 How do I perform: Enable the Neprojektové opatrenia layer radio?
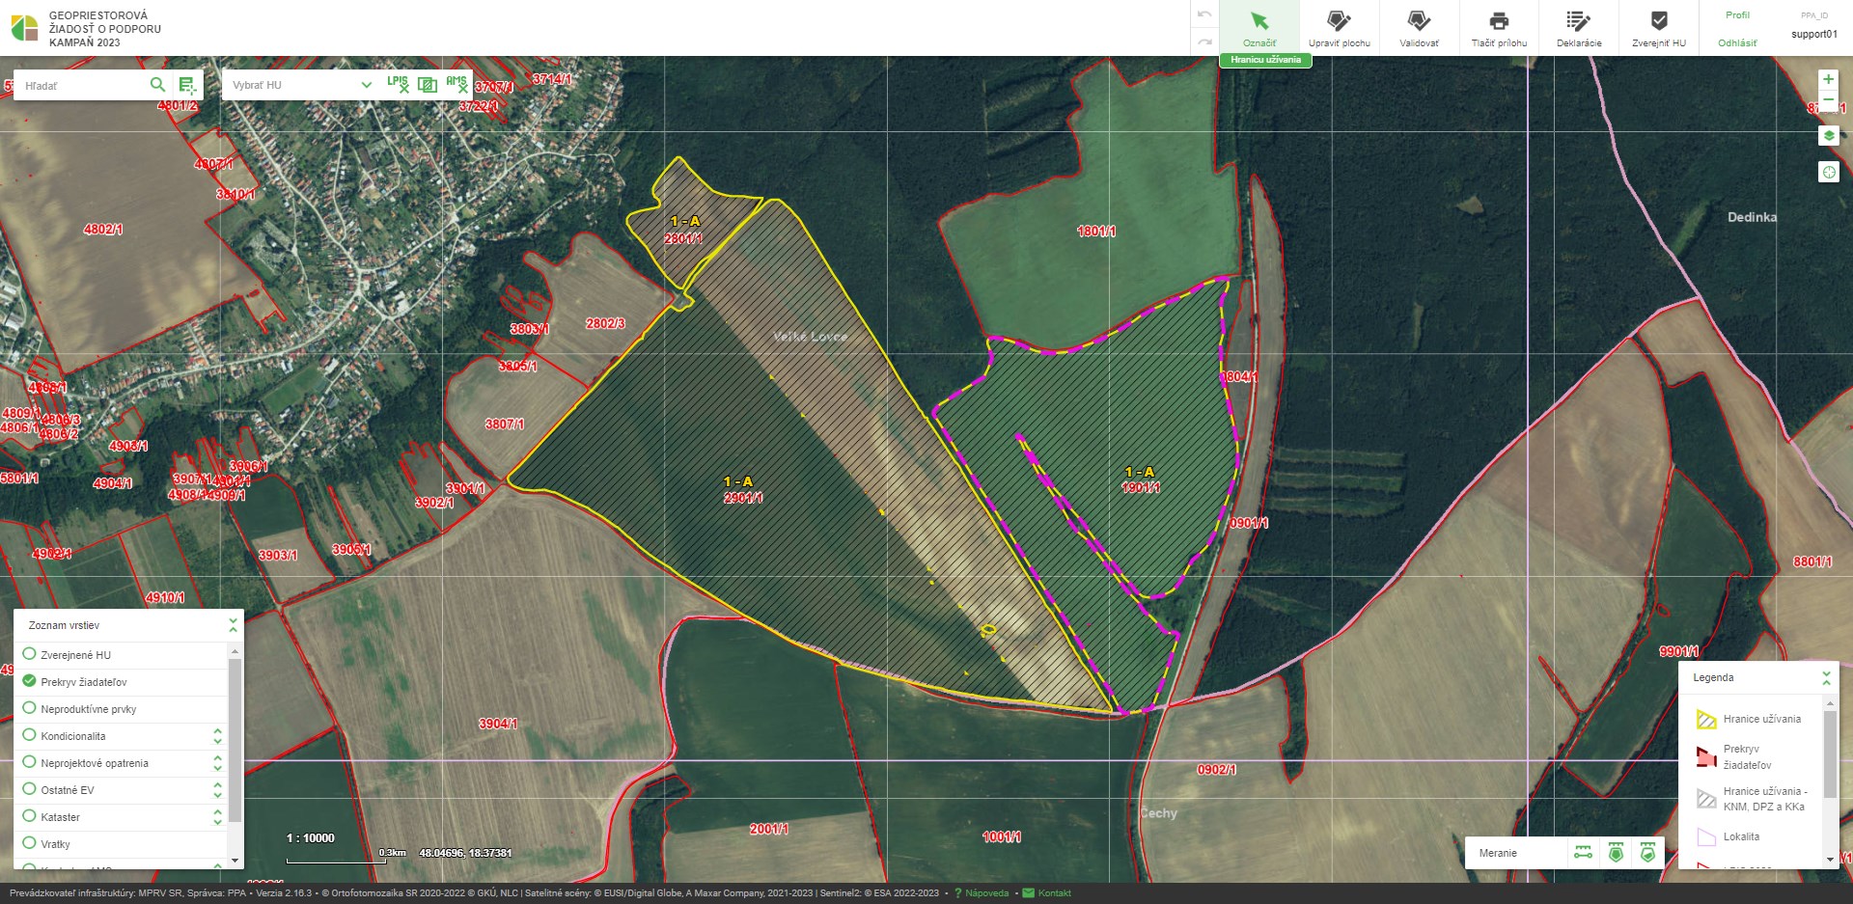click(x=29, y=762)
